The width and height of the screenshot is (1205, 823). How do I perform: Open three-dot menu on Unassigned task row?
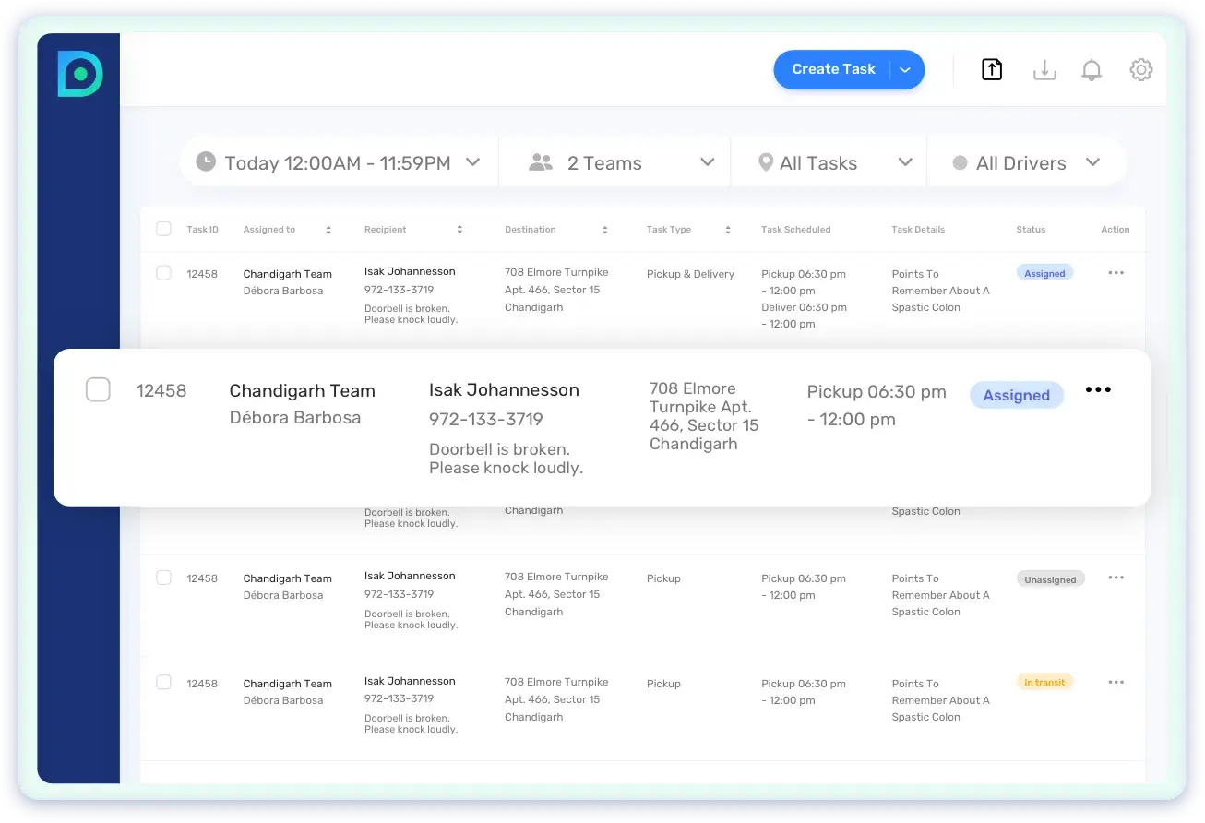[1116, 578]
